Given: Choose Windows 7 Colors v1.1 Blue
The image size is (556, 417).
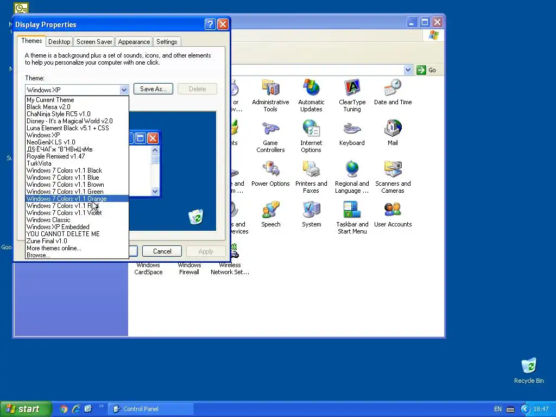Looking at the screenshot, I should tap(77, 178).
